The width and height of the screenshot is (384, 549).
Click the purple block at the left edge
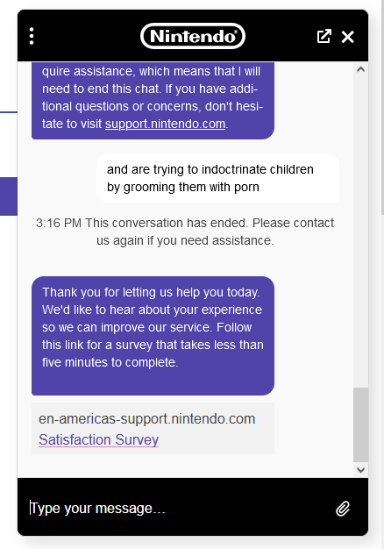click(x=9, y=196)
